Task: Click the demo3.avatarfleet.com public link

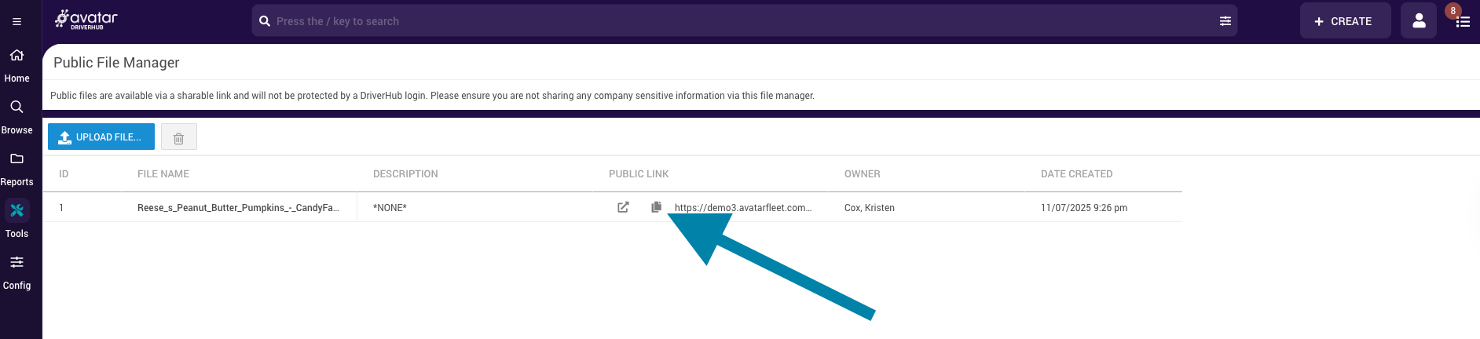Action: point(742,208)
